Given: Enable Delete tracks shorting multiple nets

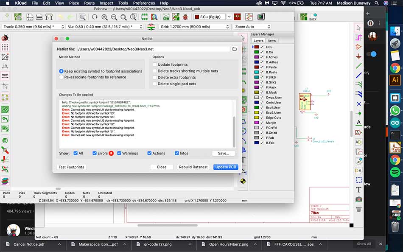Looking at the screenshot, I should (x=155, y=71).
